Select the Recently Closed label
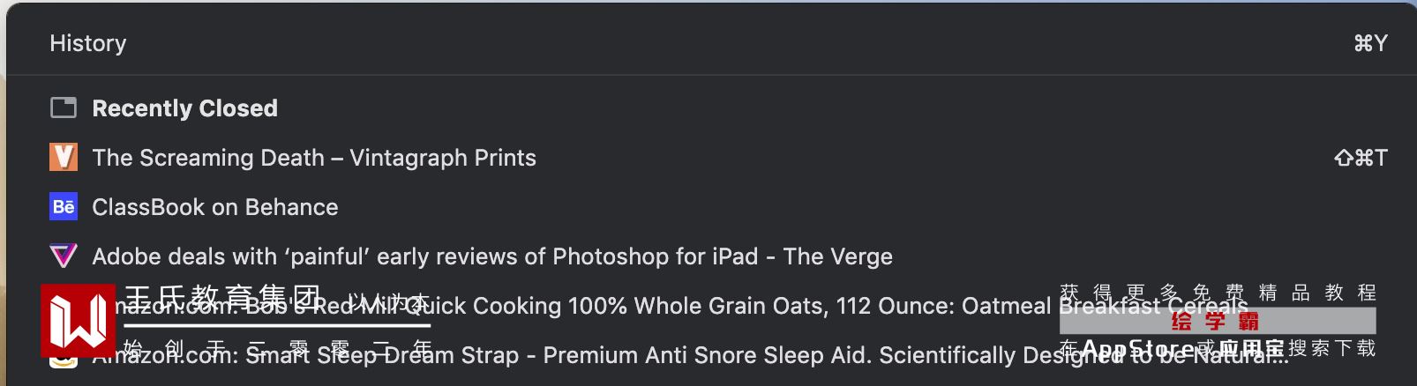 (185, 108)
